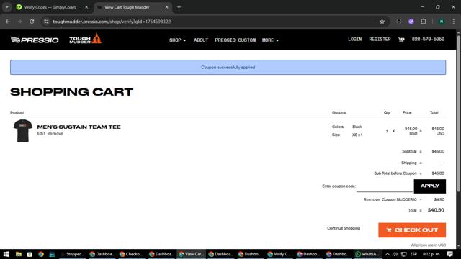Close the View Cart Tough Mudder tab
The height and width of the screenshot is (259, 461).
(x=166, y=7)
